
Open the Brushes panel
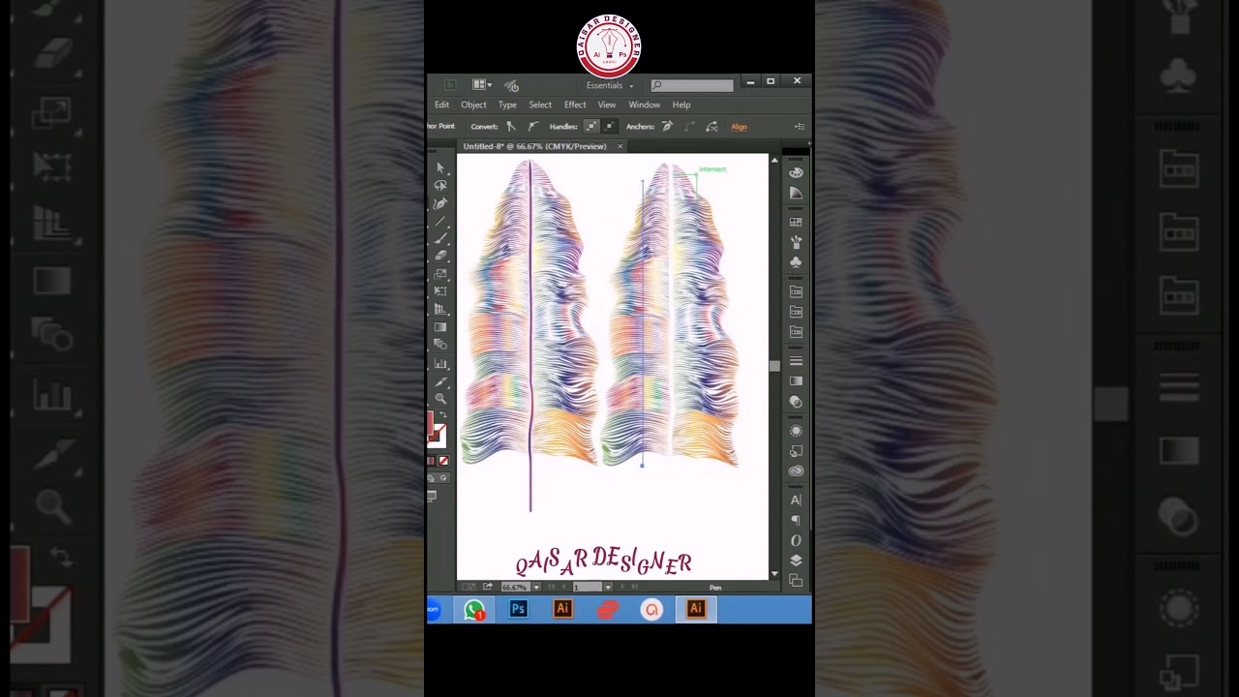(x=796, y=242)
